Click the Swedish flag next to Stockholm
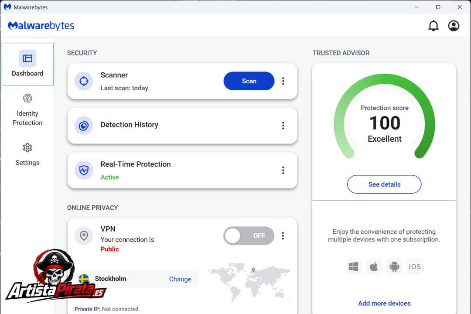 (84, 279)
